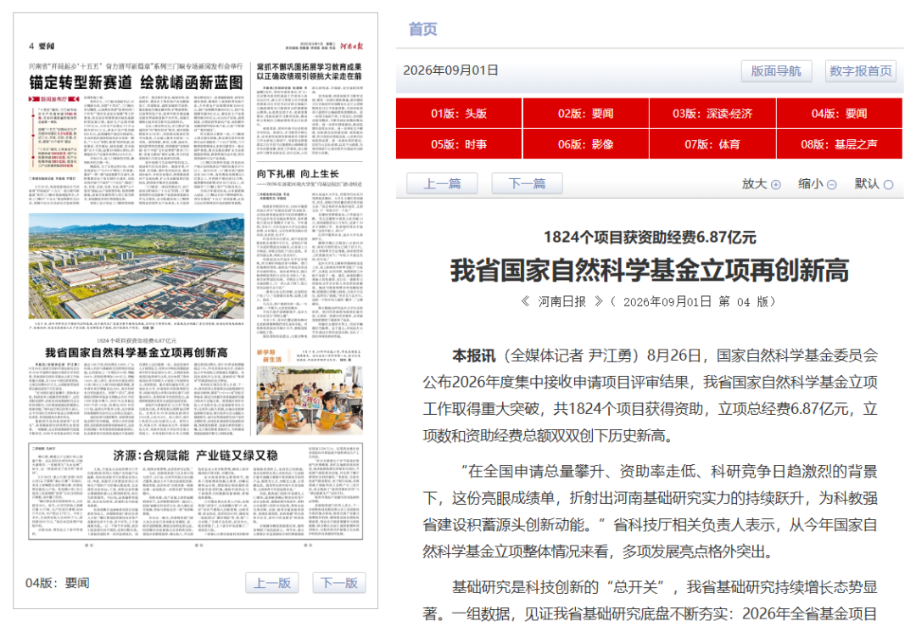
Task: Go to 数字报首页 button
Action: point(861,71)
